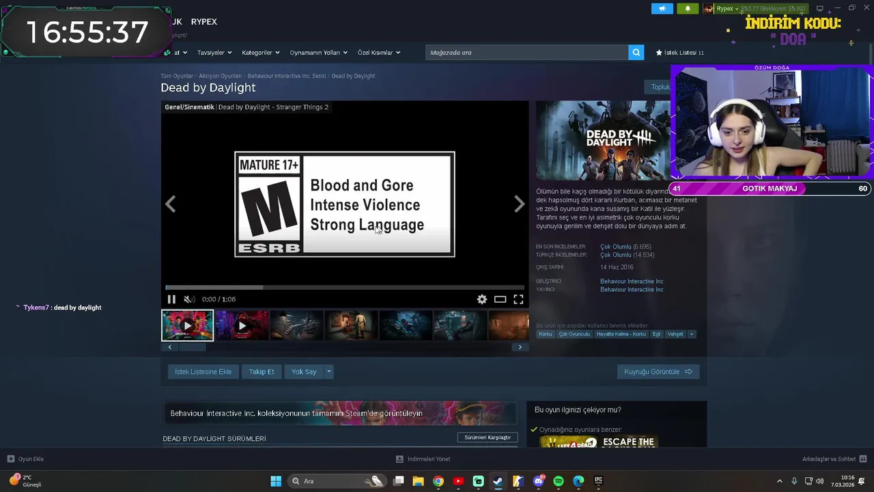The height and width of the screenshot is (492, 874).
Task: Open the Özel Kısımlar menu
Action: (x=379, y=53)
